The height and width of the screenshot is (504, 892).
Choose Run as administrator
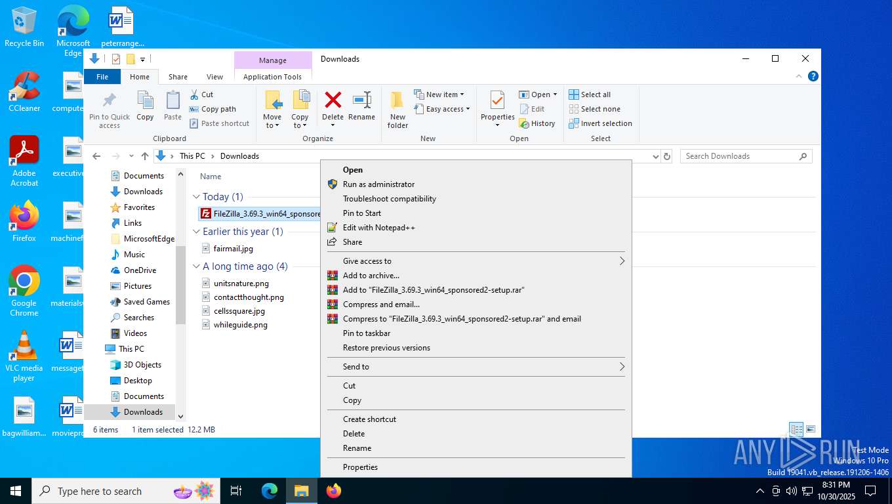tap(476, 184)
